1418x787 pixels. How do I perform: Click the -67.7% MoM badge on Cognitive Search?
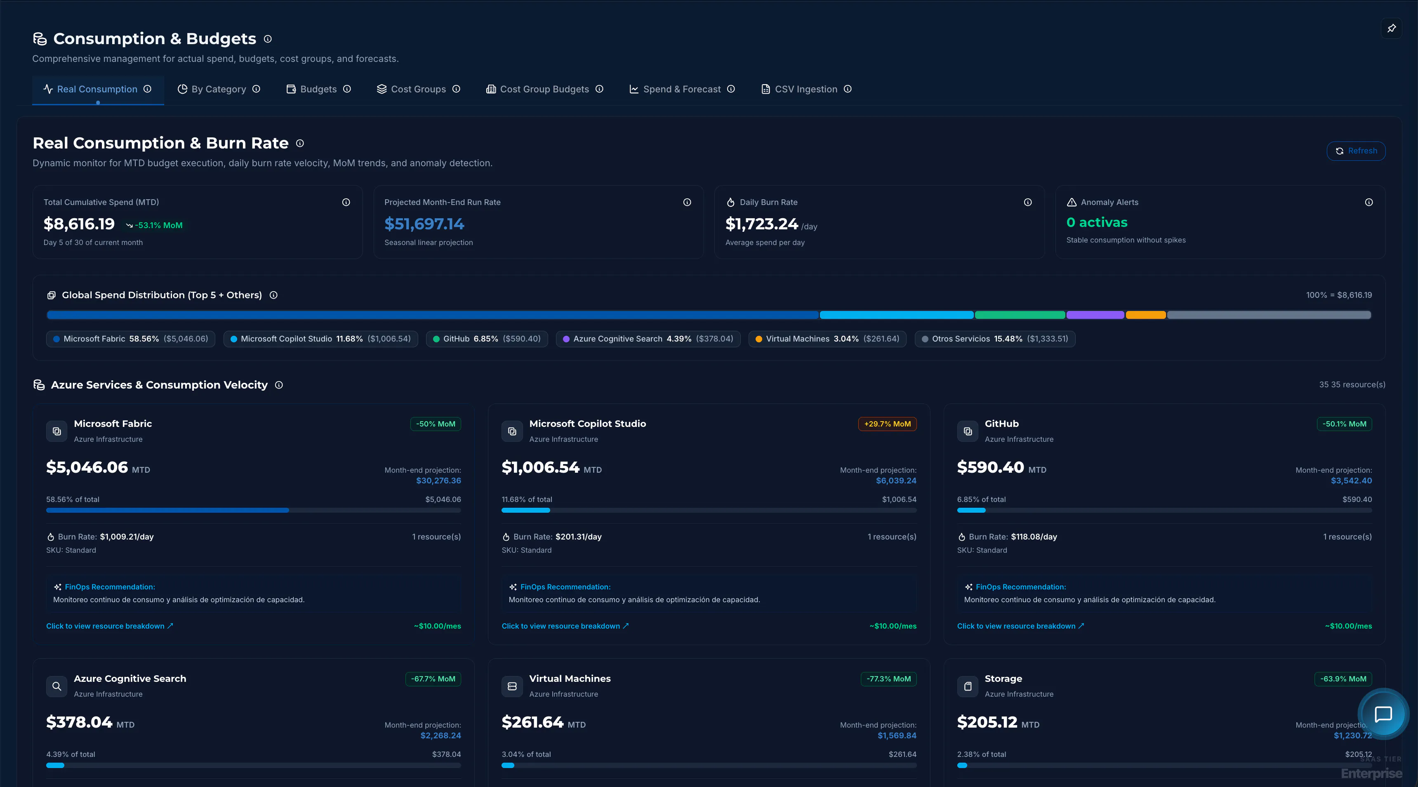[433, 679]
